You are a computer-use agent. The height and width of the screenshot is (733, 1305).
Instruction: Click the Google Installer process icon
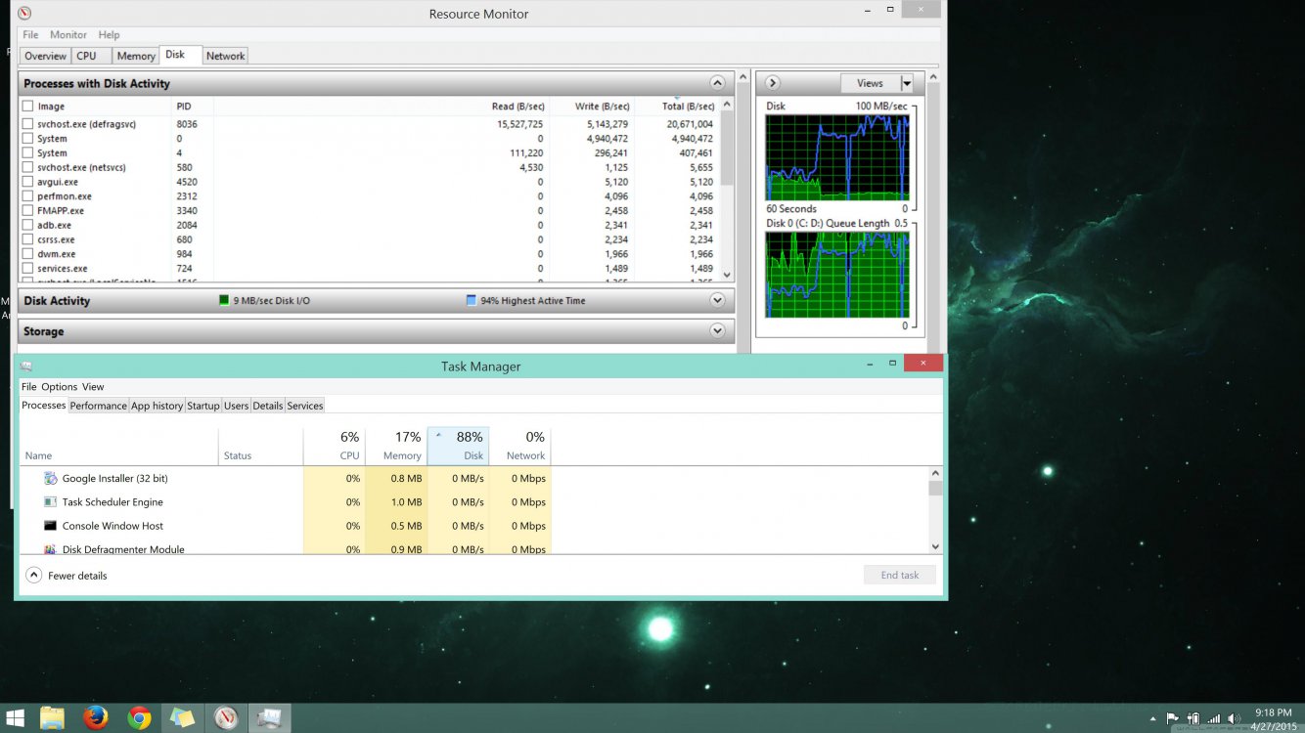pyautogui.click(x=51, y=479)
